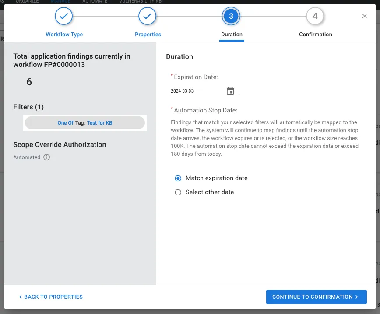The width and height of the screenshot is (380, 314).
Task: Select the step 3 Duration circle
Action: [231, 16]
